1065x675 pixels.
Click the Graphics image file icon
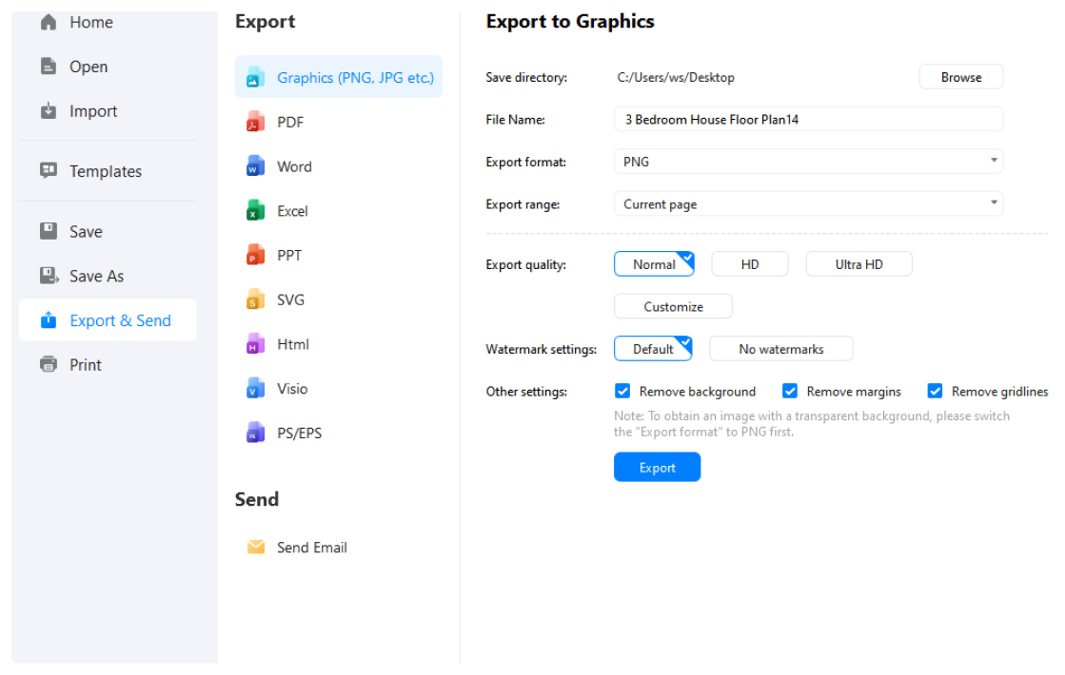pos(255,77)
